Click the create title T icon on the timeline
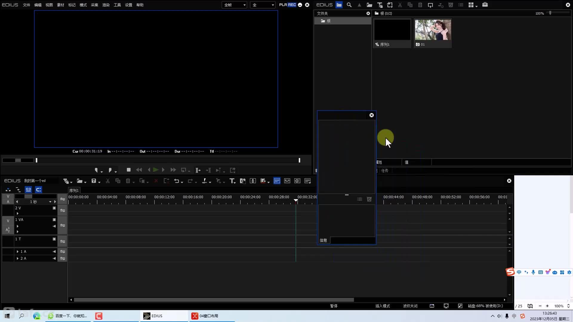The height and width of the screenshot is (322, 573). point(232,181)
